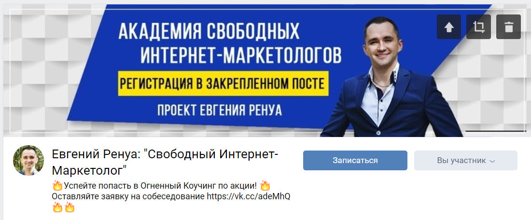The height and width of the screenshot is (220, 531).
Task: Click the Академия свободных cover heading
Action: point(210,32)
